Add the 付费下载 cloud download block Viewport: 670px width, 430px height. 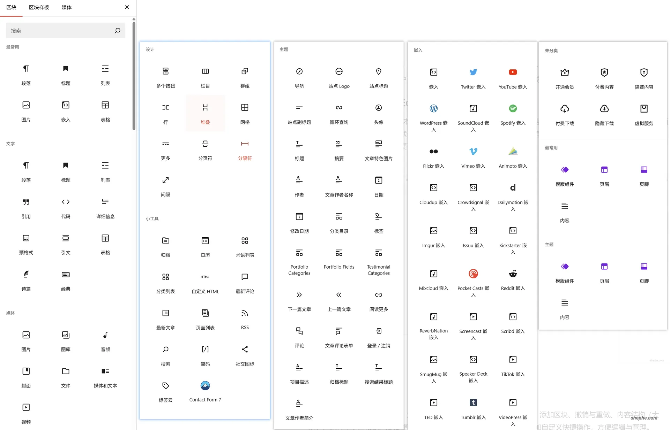pos(565,109)
